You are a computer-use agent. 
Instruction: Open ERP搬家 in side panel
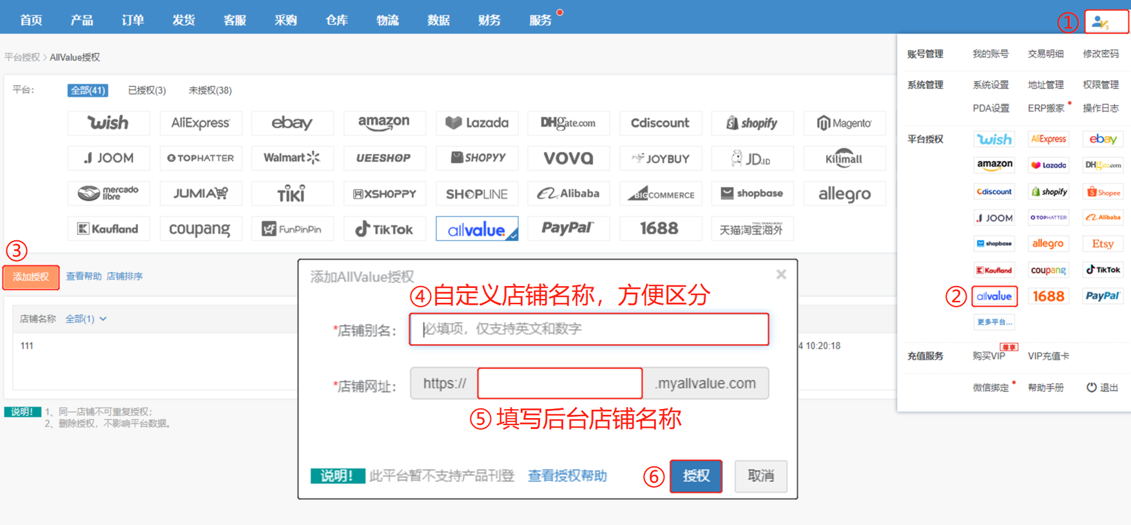coord(1046,108)
